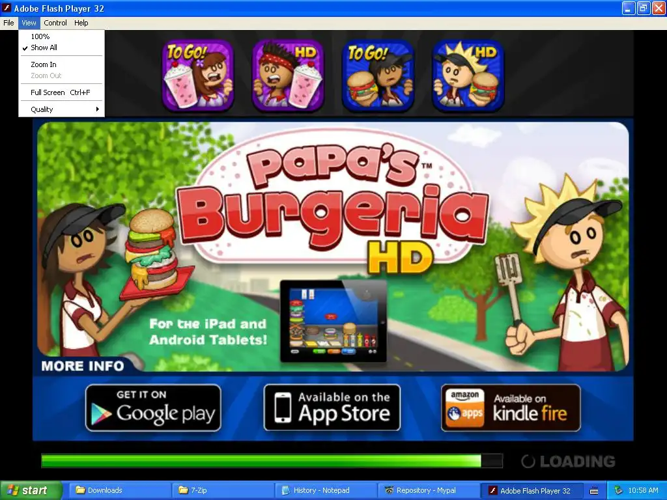Open the Papa's Freezeria To Go! icon
The width and height of the screenshot is (667, 500).
pyautogui.click(x=198, y=76)
